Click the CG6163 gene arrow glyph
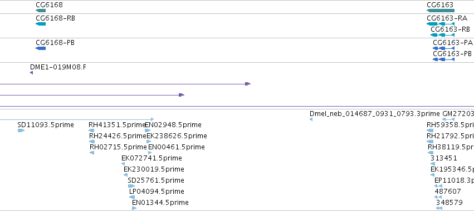 pyautogui.click(x=441, y=11)
